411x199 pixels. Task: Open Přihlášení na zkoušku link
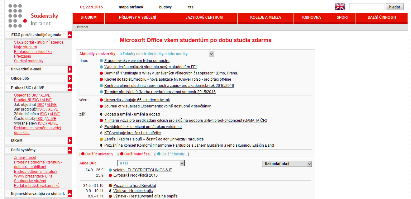pos(33,52)
